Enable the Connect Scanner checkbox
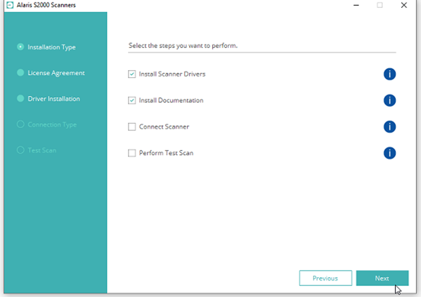Screen dimensions: 421x297 (132, 127)
